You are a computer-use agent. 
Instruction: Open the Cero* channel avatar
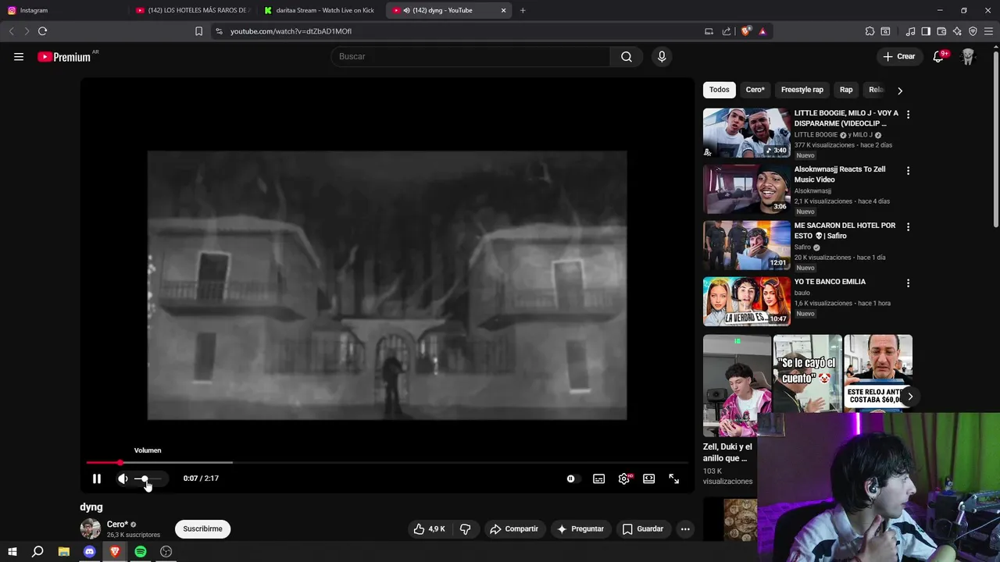(91, 528)
